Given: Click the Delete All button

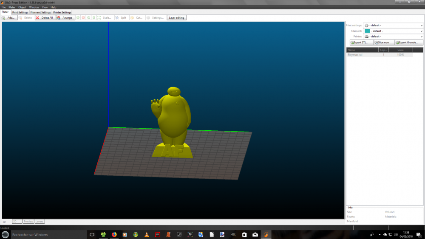Looking at the screenshot, I should tap(45, 17).
